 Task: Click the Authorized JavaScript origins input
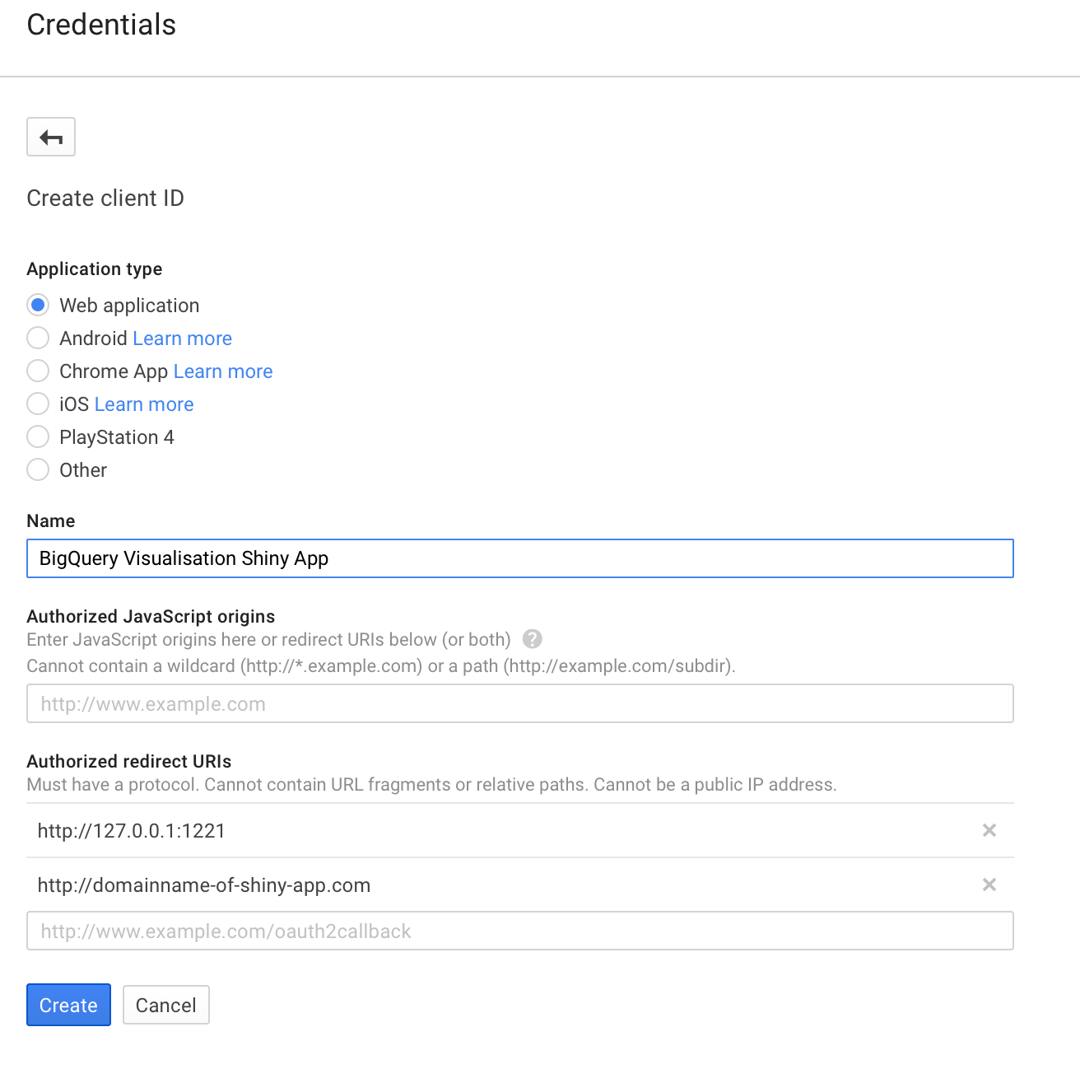click(519, 704)
